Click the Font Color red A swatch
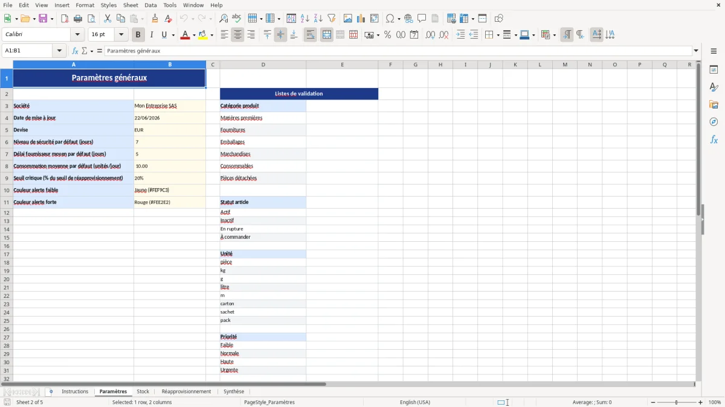725x407 pixels. [185, 35]
